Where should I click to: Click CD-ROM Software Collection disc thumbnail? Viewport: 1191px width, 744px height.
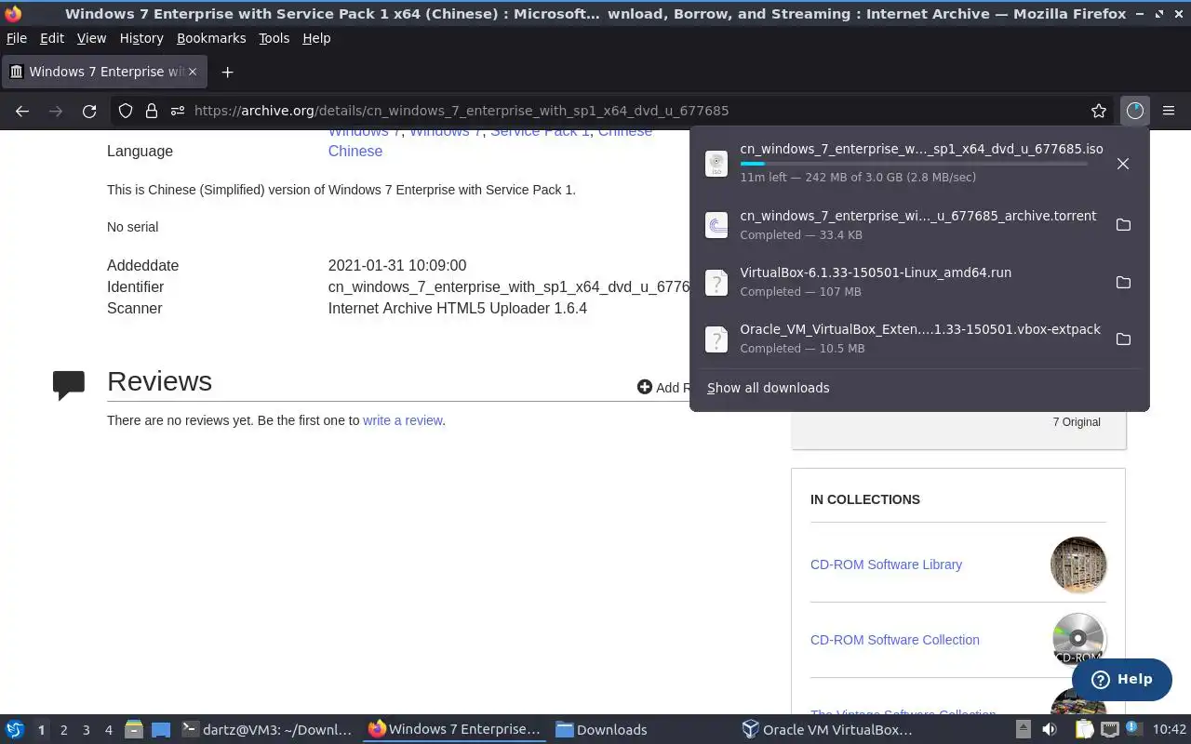tap(1078, 640)
